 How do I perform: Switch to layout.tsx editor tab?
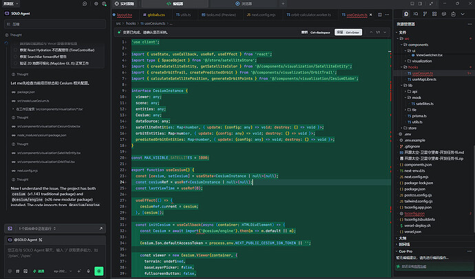coord(125,14)
